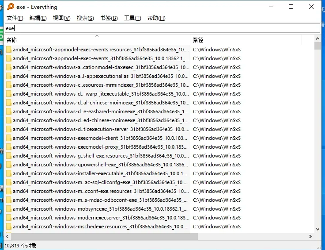325x250 pixels.
Task: Open the 工具(T) menu
Action: 132,18
